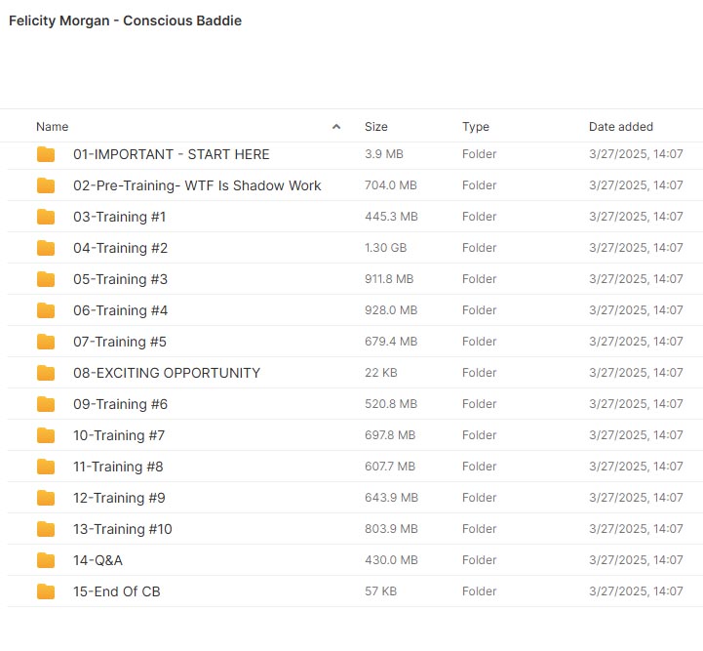Click the folder icon beside 06-Training #4

pos(46,310)
